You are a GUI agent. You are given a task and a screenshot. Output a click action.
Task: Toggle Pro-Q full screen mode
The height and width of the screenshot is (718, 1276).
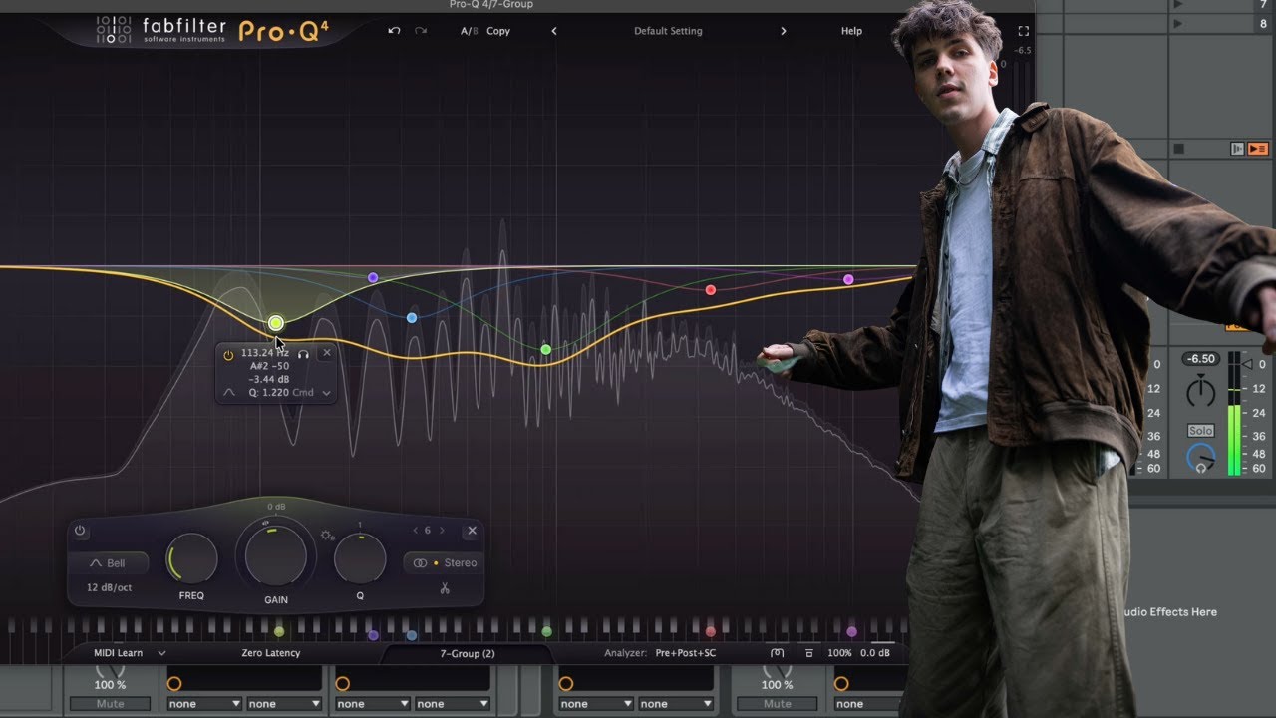click(x=1023, y=31)
